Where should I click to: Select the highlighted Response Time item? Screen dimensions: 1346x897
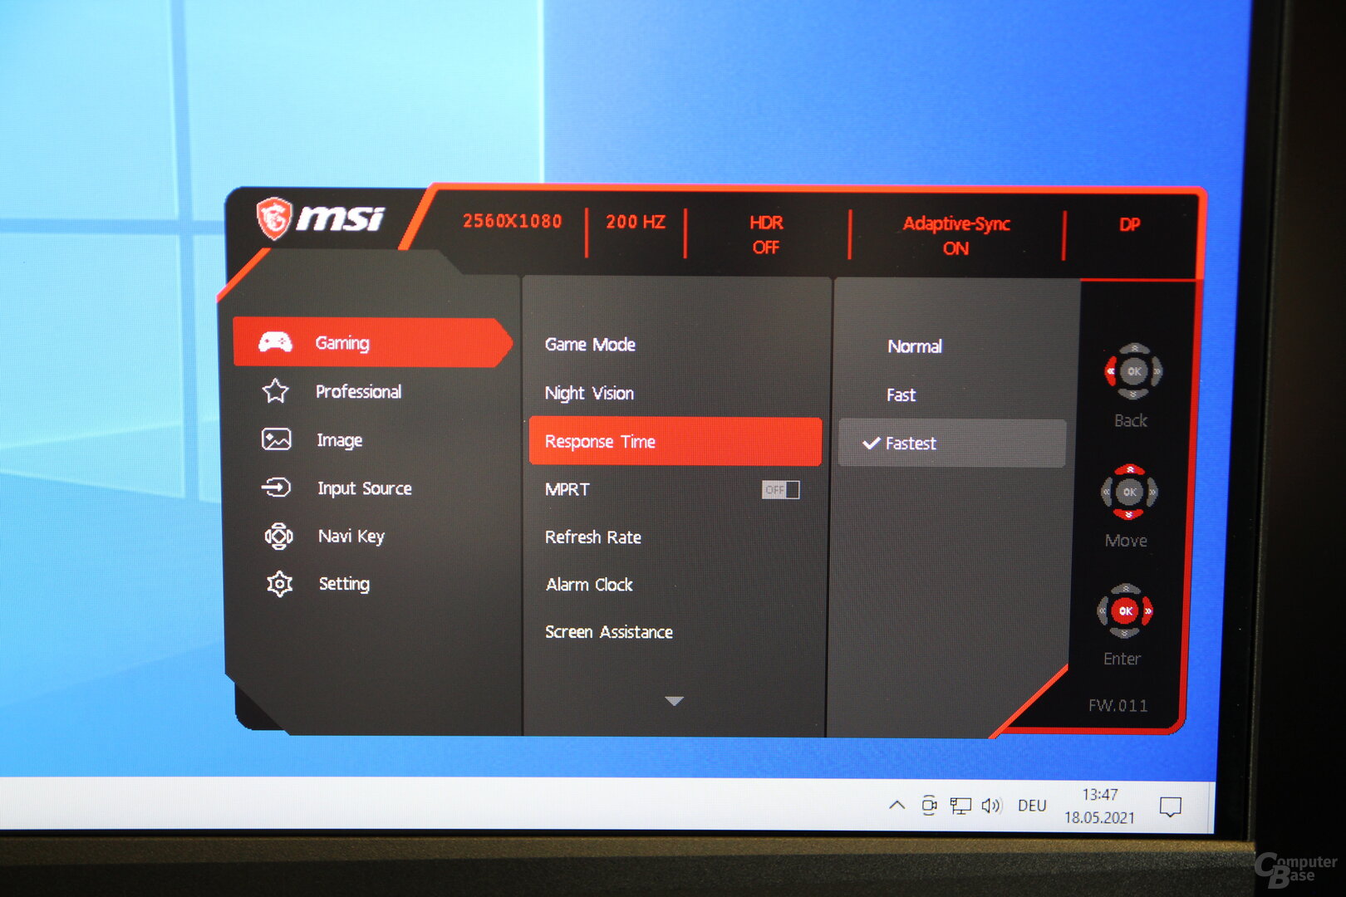(675, 441)
